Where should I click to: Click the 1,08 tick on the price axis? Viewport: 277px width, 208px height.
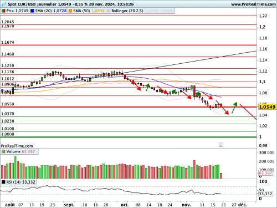click(263, 93)
